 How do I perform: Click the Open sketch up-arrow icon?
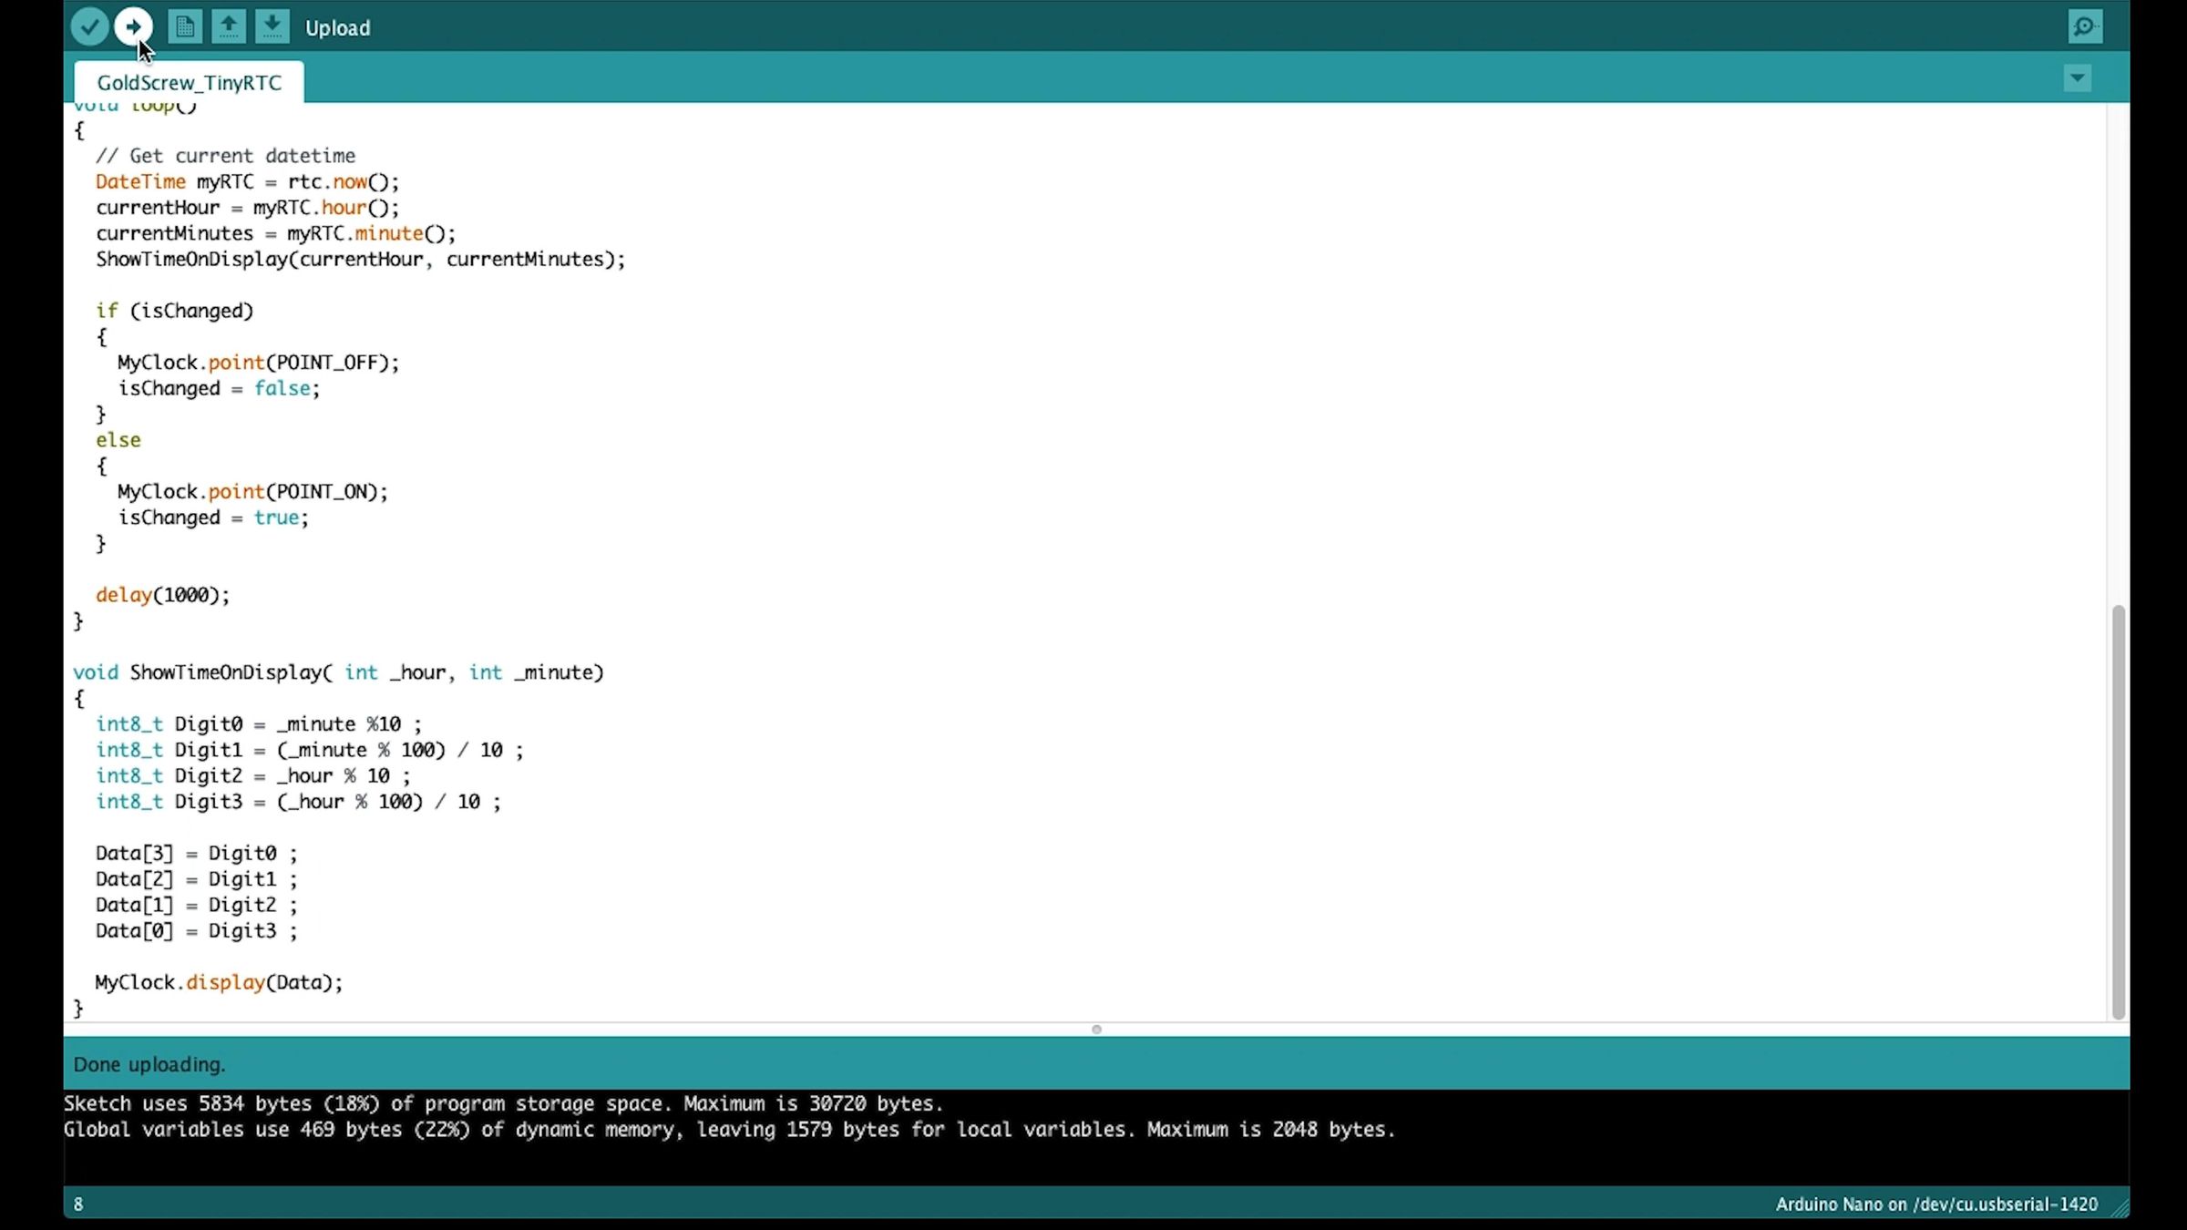click(229, 27)
